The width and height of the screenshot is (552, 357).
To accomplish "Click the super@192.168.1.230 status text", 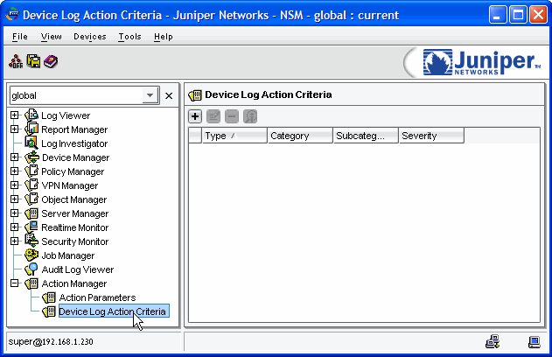I will (51, 341).
